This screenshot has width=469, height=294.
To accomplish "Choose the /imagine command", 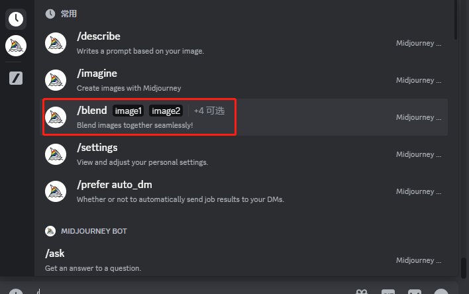I will (244, 80).
